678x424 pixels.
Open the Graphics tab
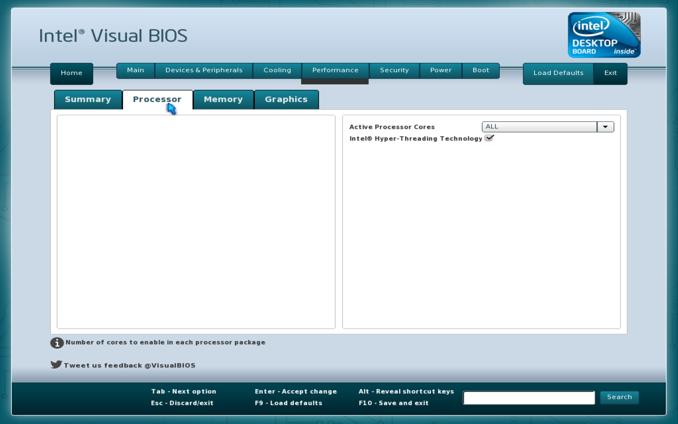pyautogui.click(x=286, y=100)
